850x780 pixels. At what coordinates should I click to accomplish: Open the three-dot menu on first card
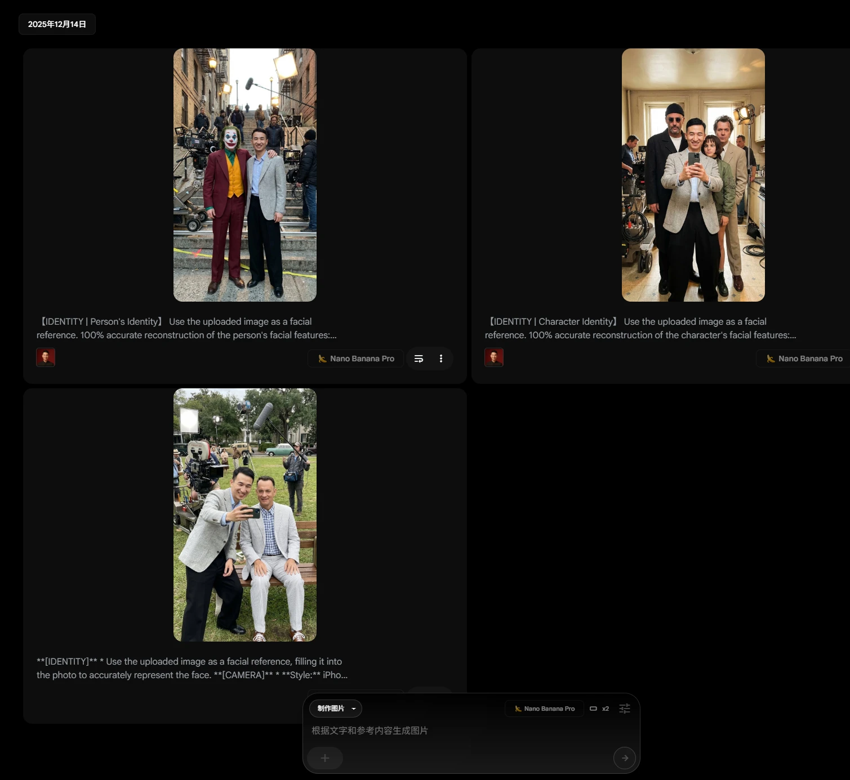pyautogui.click(x=441, y=358)
